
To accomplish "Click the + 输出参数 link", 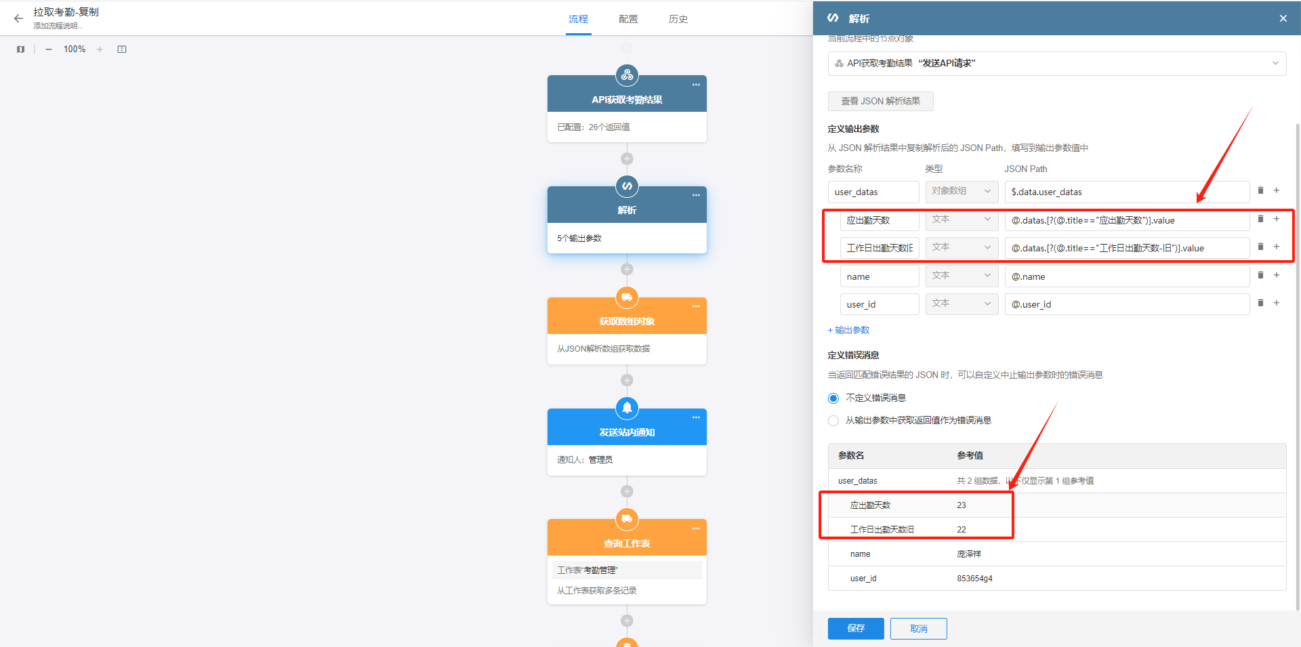I will 849,330.
